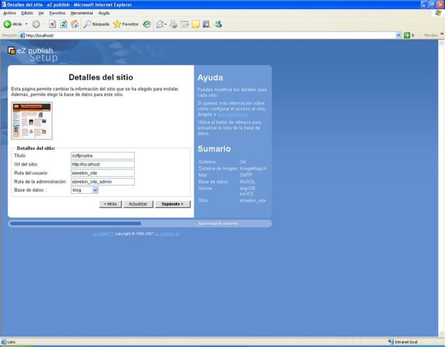The width and height of the screenshot is (445, 347).
Task: Open the Ayuda menu in menu bar
Action: click(104, 13)
